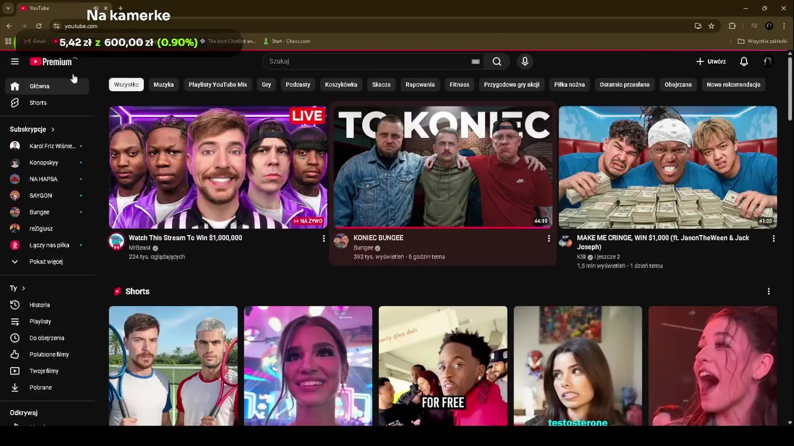Open the FOR FREE Short
Viewport: 794px width, 446px height.
coord(443,365)
